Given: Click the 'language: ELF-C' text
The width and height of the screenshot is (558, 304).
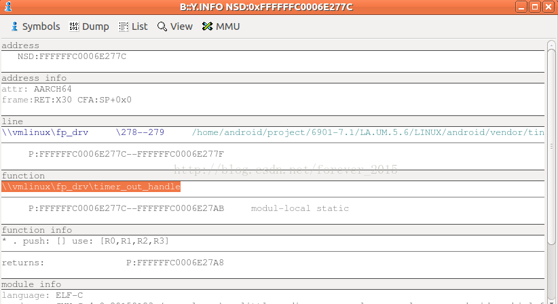Looking at the screenshot, I should pos(42,295).
